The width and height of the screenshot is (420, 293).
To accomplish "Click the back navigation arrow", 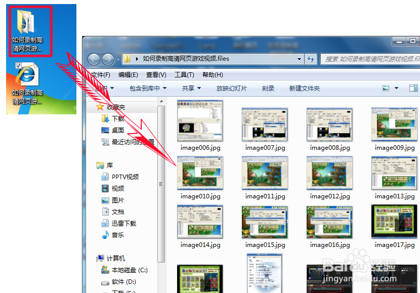I will (94, 59).
